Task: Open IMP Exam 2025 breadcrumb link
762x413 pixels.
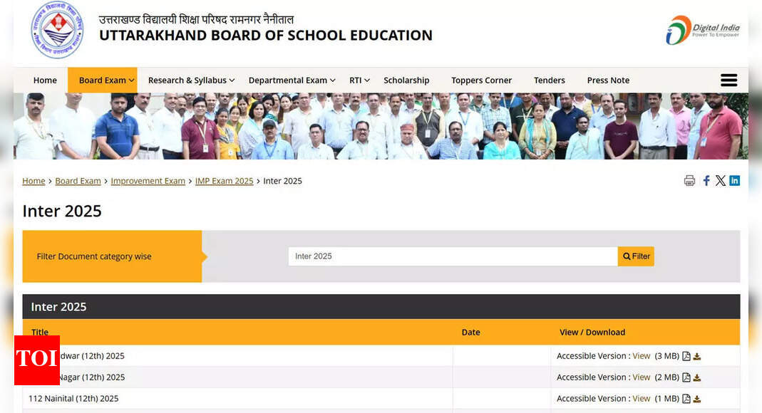Action: 224,181
